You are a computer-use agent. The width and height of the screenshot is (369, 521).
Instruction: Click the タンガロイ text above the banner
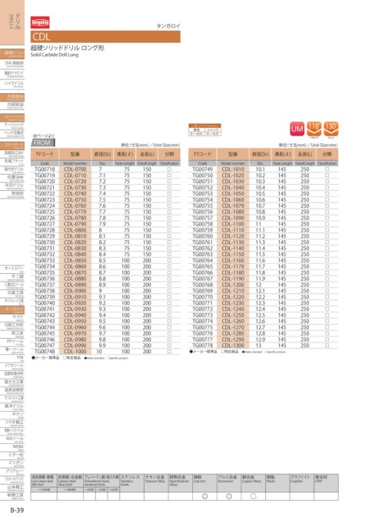pyautogui.click(x=168, y=26)
